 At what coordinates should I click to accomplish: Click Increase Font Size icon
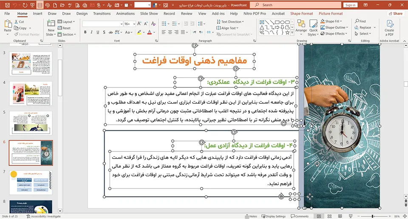(139, 24)
